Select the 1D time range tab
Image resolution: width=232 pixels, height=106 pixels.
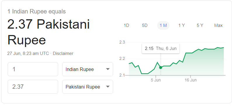coord(126,25)
